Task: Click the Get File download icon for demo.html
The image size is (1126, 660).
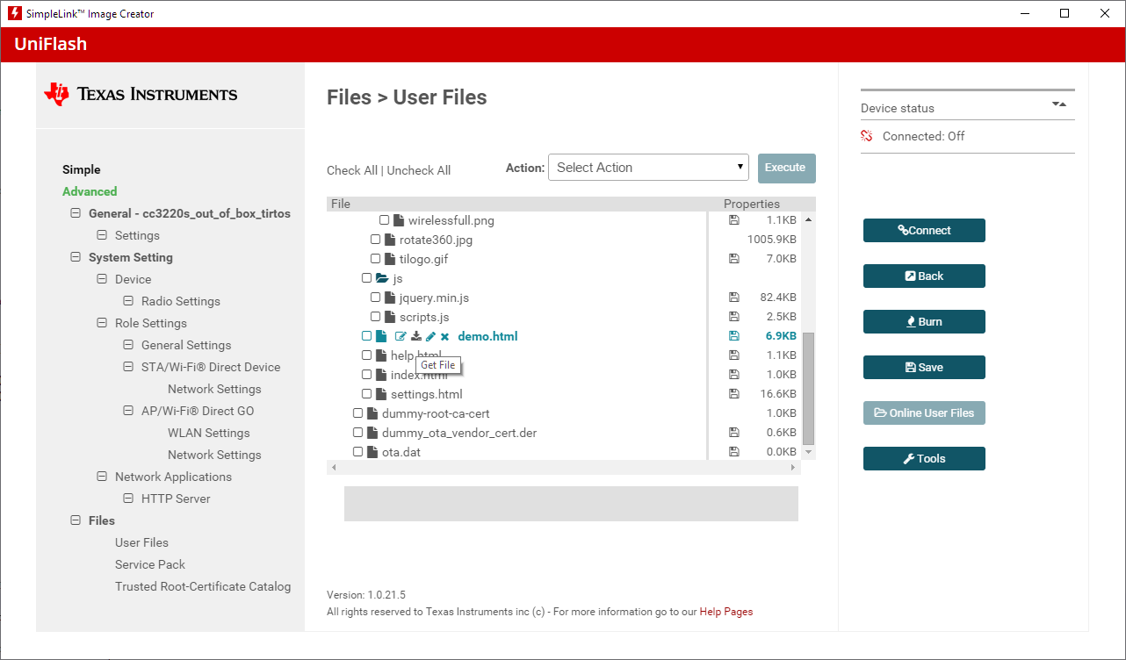Action: [416, 336]
